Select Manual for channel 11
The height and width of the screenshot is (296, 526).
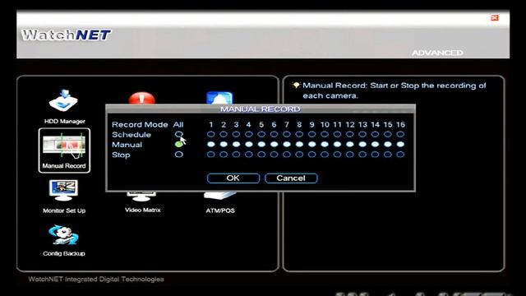click(x=337, y=145)
